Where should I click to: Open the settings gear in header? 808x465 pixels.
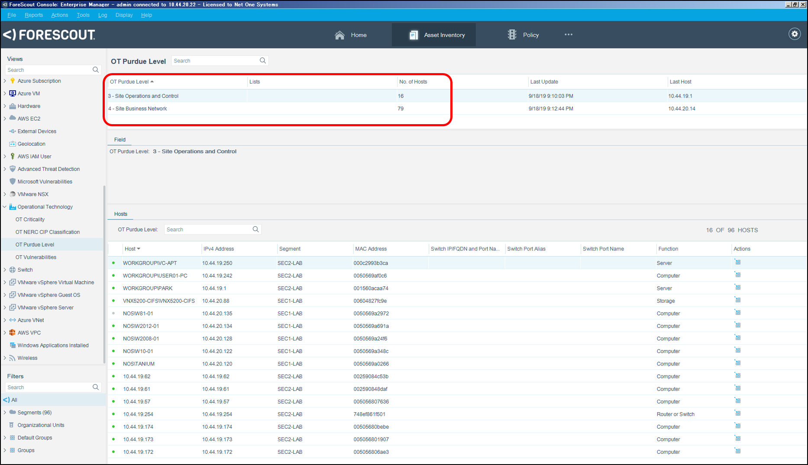pyautogui.click(x=794, y=34)
